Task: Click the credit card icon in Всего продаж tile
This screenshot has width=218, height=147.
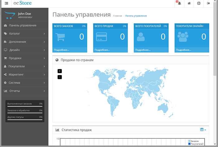Action: click(102, 37)
